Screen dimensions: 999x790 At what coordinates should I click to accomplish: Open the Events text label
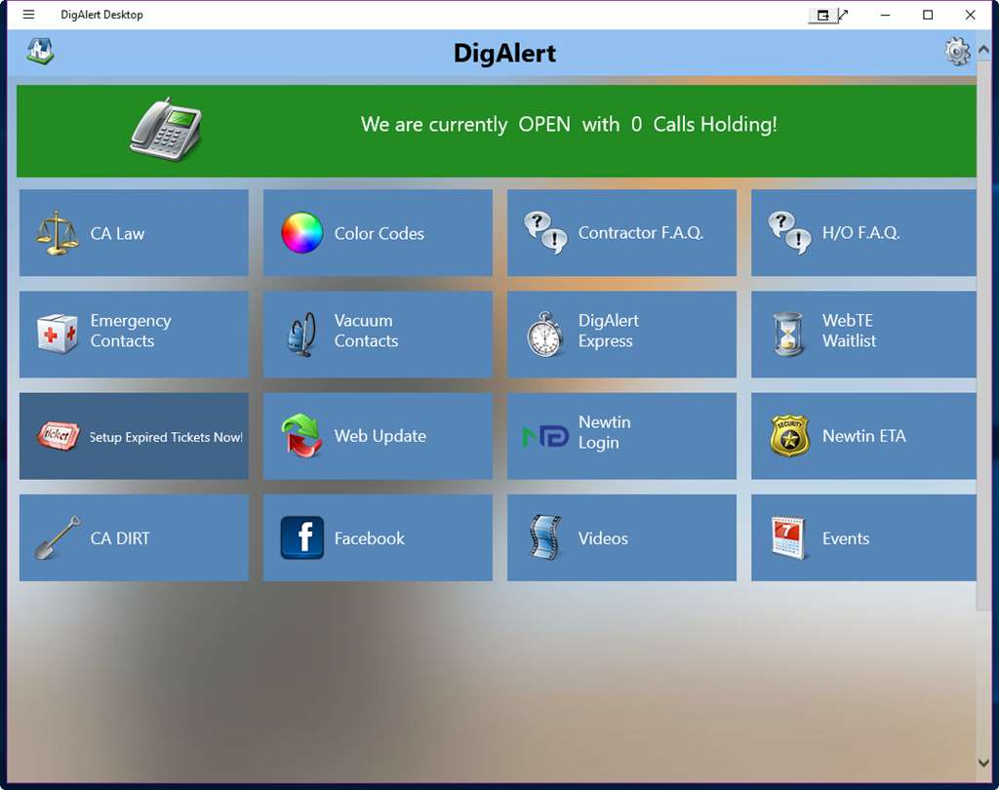coord(846,538)
